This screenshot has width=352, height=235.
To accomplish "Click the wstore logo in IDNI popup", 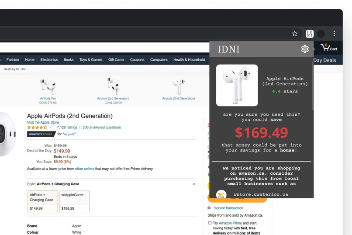I will 221,194.
